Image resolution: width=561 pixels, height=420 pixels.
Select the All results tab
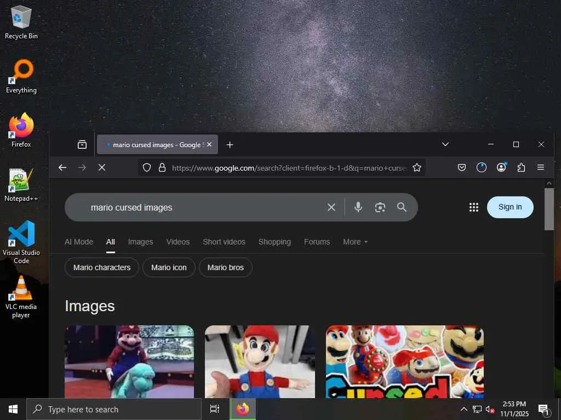tap(111, 242)
